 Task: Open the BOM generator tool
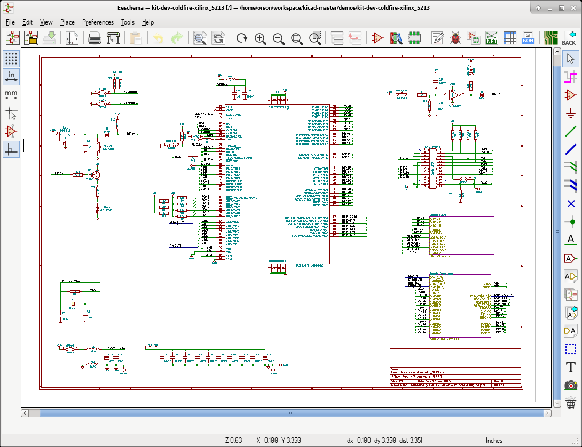coord(528,38)
